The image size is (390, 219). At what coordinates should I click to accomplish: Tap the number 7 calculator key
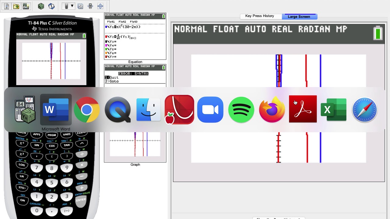(x=37, y=168)
